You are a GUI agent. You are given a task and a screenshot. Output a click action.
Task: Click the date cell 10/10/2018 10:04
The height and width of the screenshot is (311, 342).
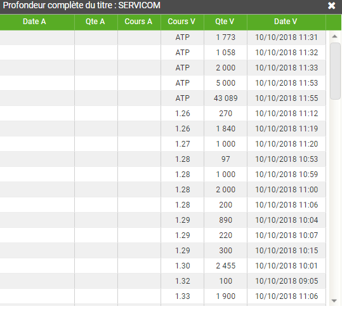click(286, 220)
